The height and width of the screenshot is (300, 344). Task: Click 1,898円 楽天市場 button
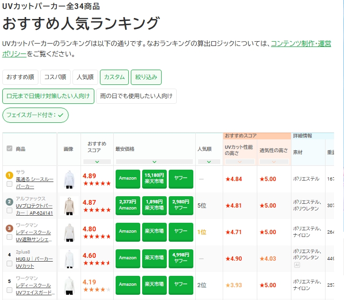click(x=154, y=205)
